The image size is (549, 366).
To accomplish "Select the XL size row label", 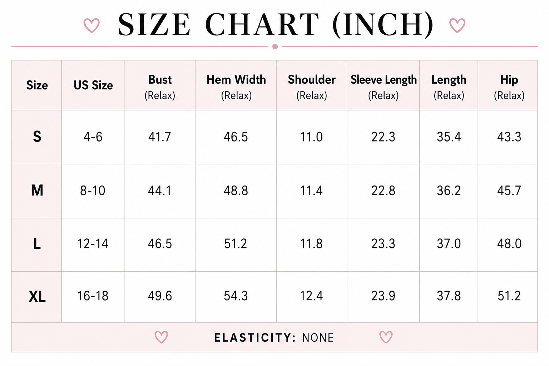I will 37,297.
